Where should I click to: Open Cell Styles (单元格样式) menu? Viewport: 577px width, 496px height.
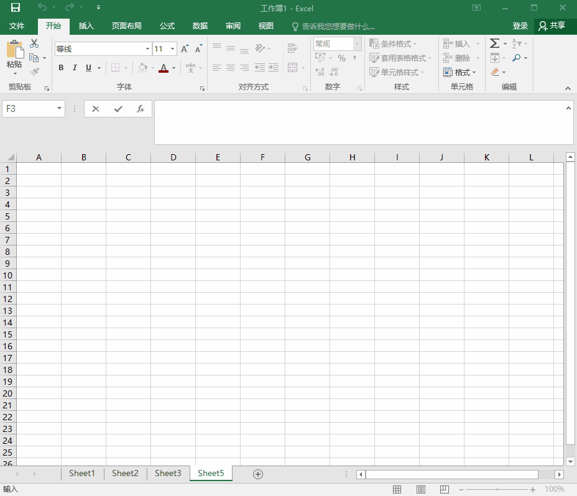(x=397, y=72)
